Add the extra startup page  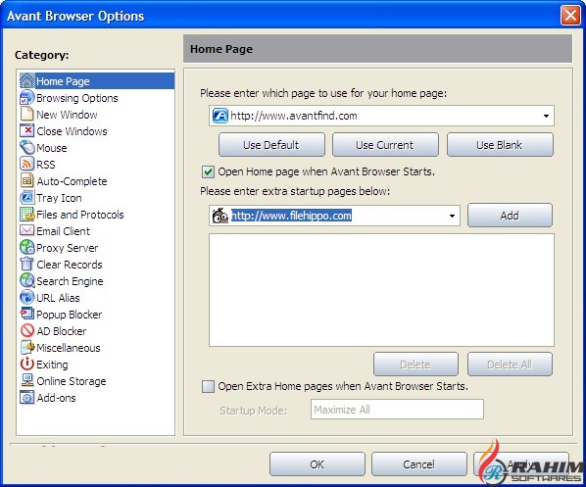pos(510,216)
